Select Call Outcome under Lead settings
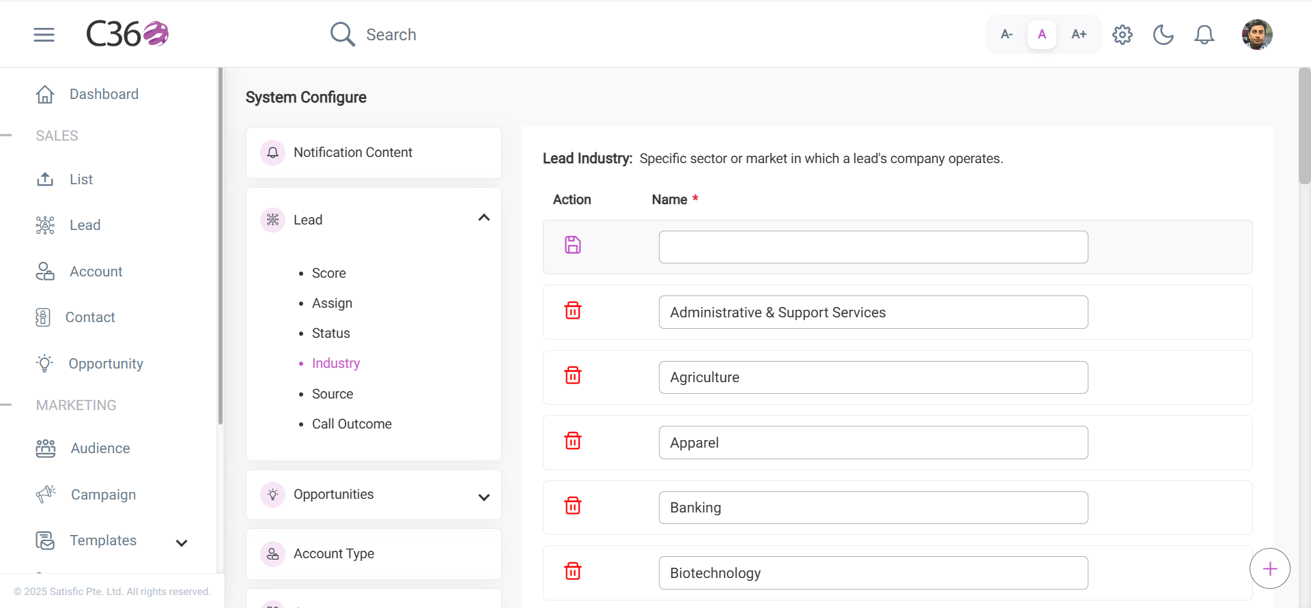 [352, 424]
